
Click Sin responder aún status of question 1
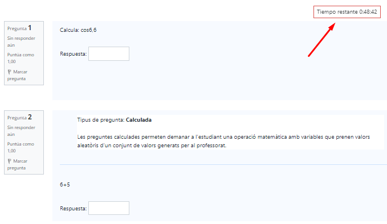point(21,42)
